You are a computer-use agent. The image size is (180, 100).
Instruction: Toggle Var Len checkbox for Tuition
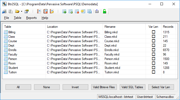tap(154, 72)
